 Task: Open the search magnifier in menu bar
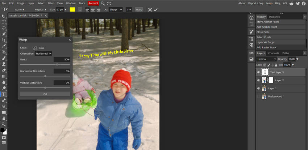pos(103,3)
